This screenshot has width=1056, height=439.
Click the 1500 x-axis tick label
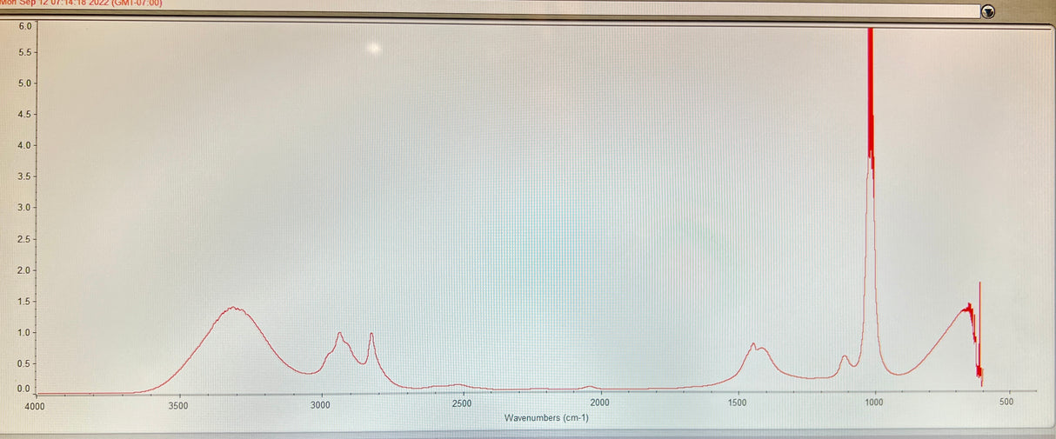[737, 403]
